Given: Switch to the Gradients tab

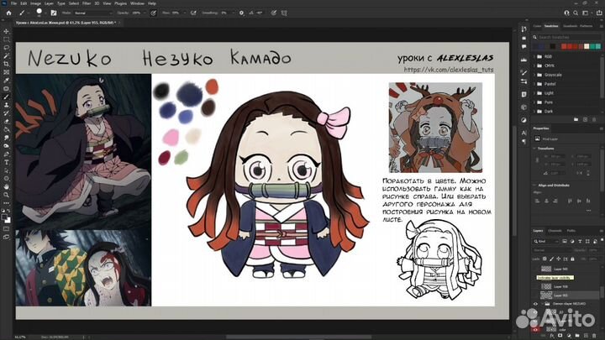Looking at the screenshot, I should (x=570, y=26).
